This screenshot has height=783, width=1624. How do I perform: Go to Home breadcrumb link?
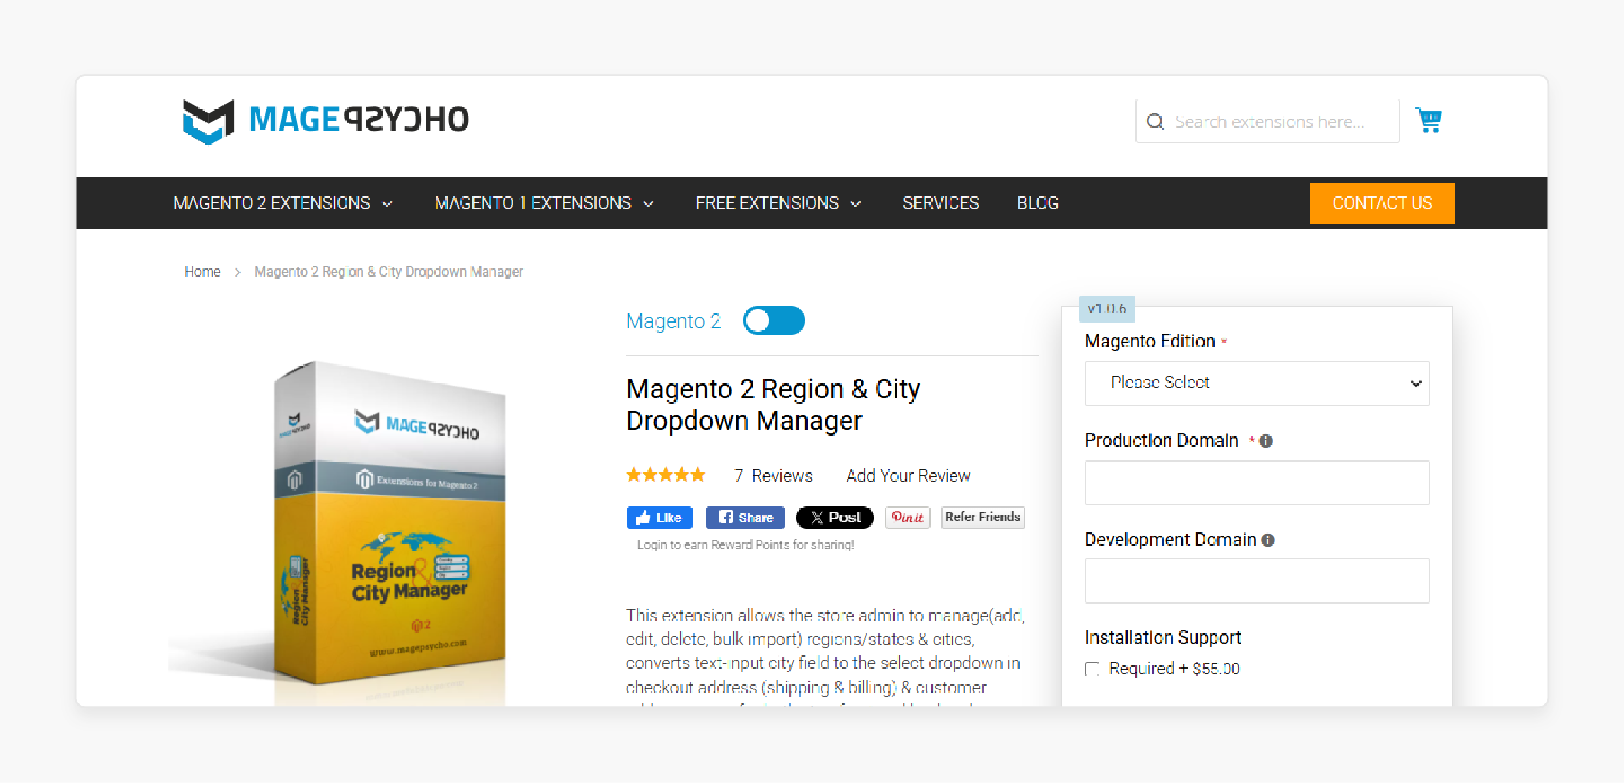point(203,272)
